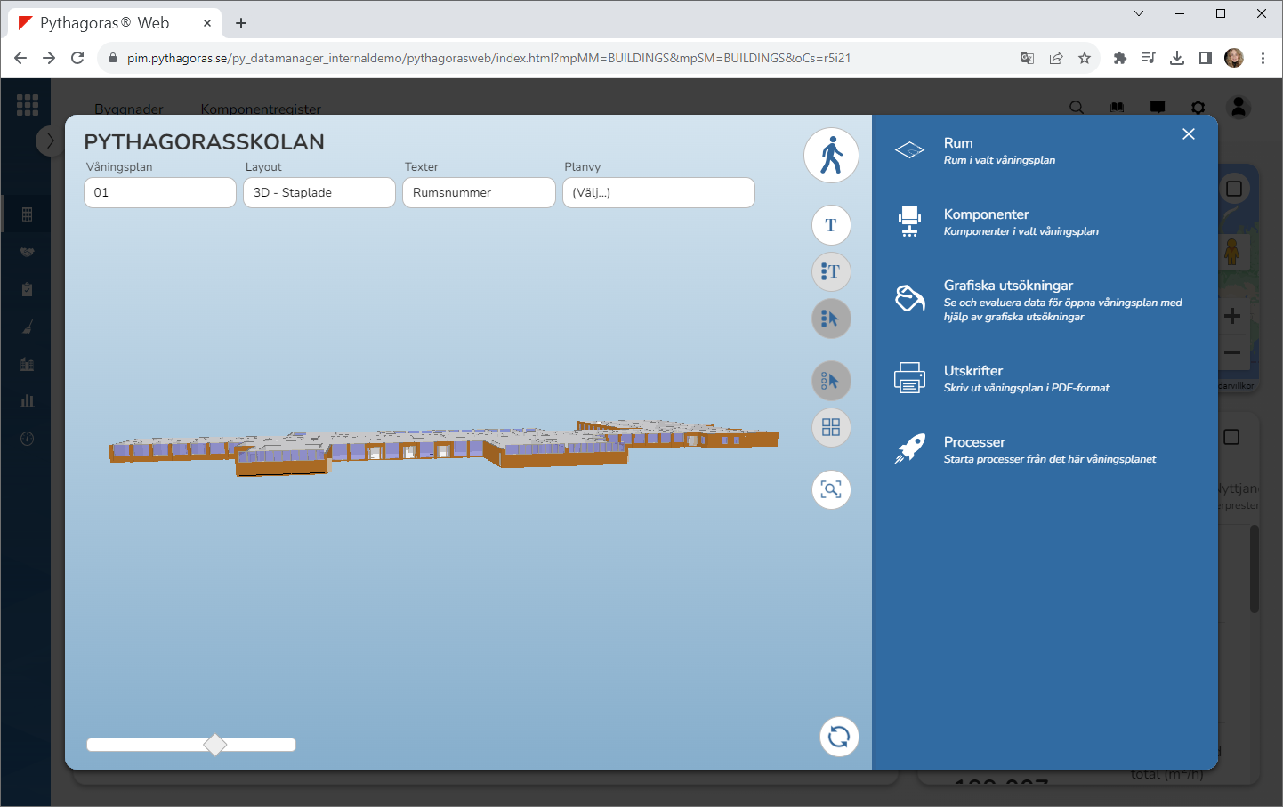The width and height of the screenshot is (1283, 807).
Task: Bookmark this page with the star icon
Action: point(1085,58)
